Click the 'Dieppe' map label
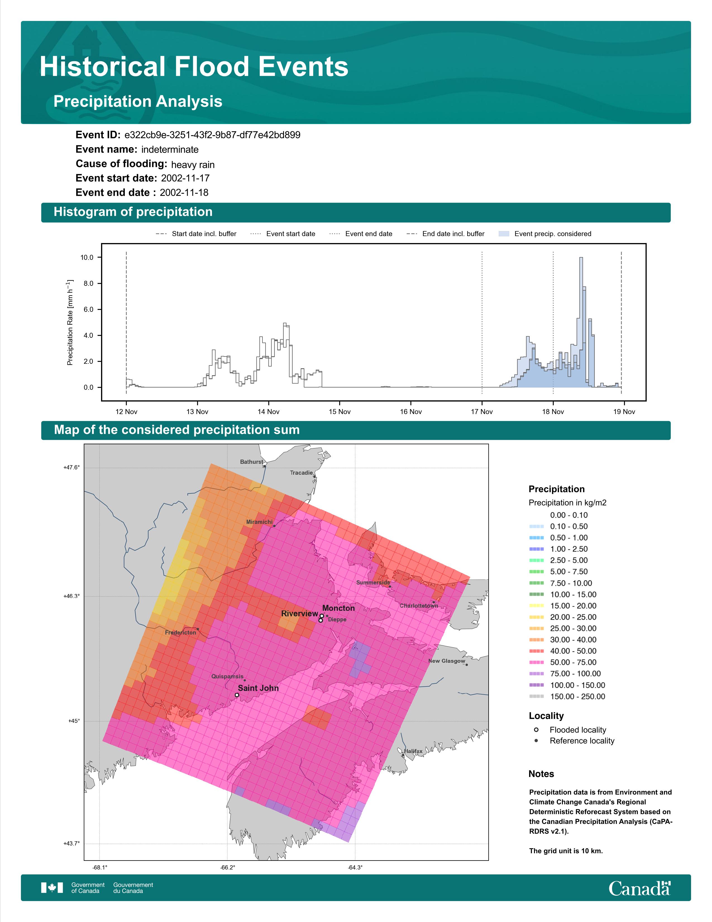The height and width of the screenshot is (922, 712). click(337, 619)
